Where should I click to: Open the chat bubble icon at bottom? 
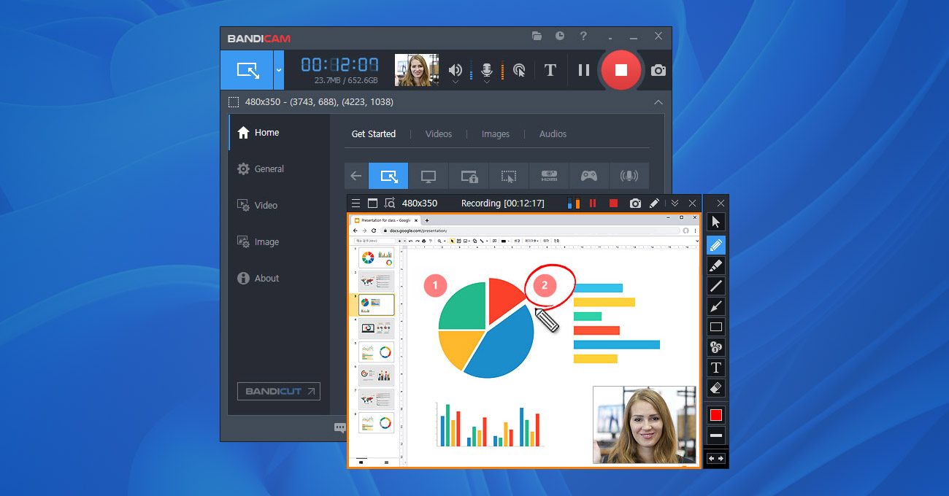click(x=340, y=427)
